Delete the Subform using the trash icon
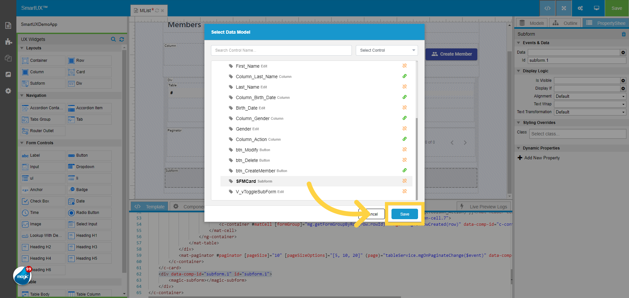Viewport: 629px width, 298px height. tap(623, 34)
